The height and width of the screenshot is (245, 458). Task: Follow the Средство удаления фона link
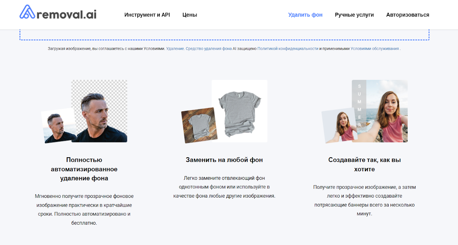tap(209, 49)
